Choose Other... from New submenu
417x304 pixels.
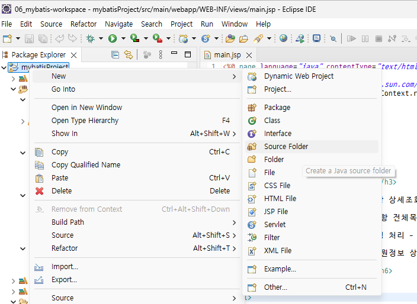pyautogui.click(x=312, y=287)
